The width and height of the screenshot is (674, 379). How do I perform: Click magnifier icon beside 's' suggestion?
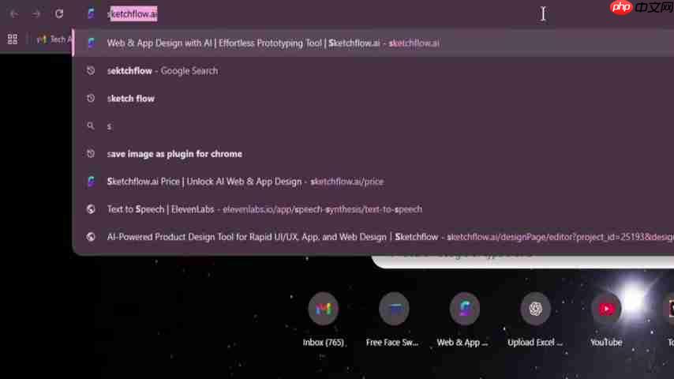coord(91,126)
